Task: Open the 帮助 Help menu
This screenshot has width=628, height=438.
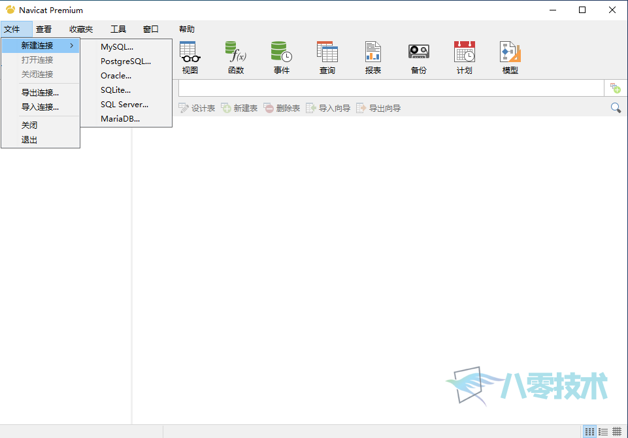Action: click(187, 29)
